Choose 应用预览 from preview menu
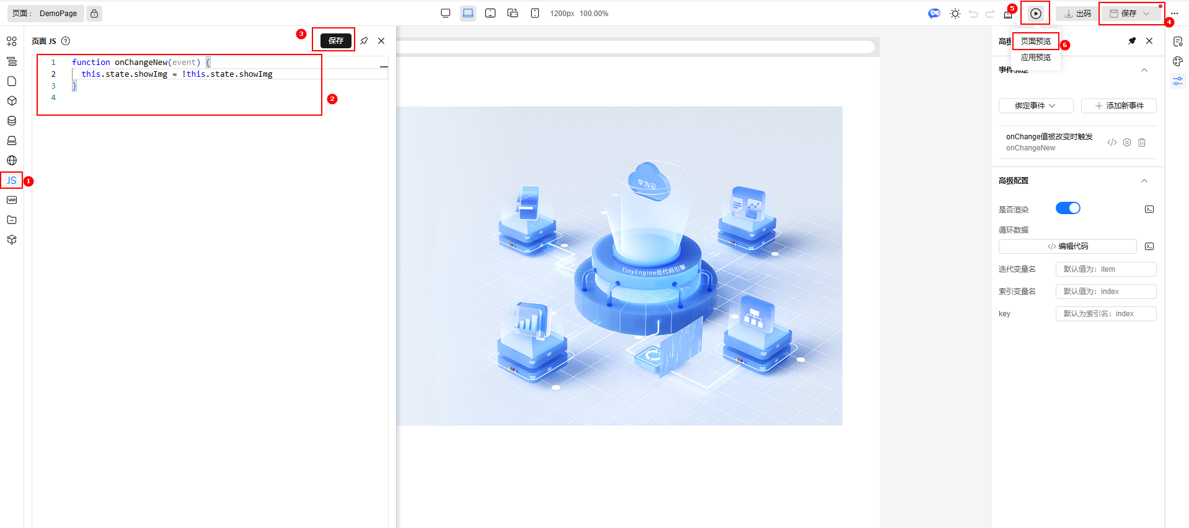 pos(1035,58)
